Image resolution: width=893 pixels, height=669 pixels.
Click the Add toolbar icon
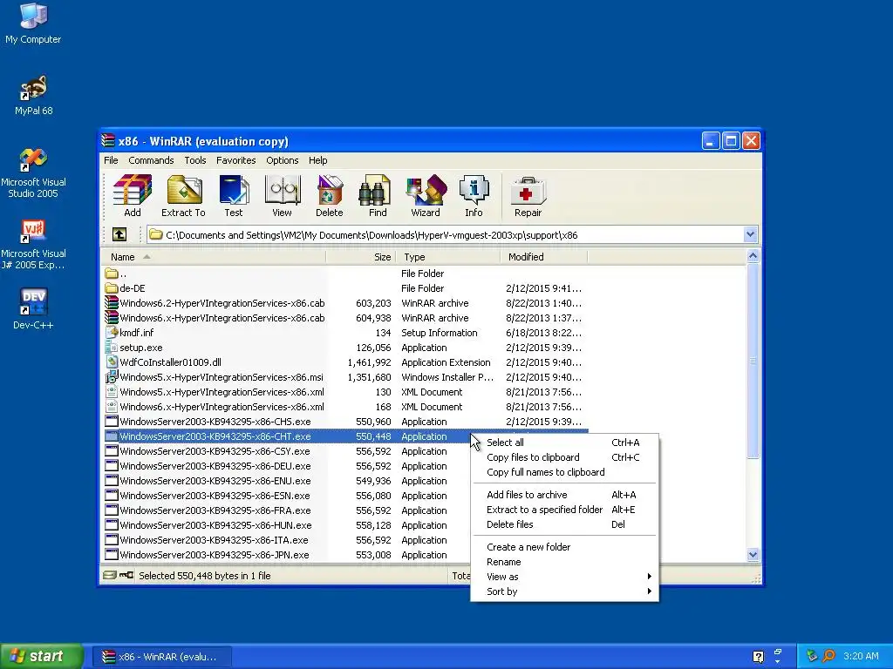tap(133, 196)
